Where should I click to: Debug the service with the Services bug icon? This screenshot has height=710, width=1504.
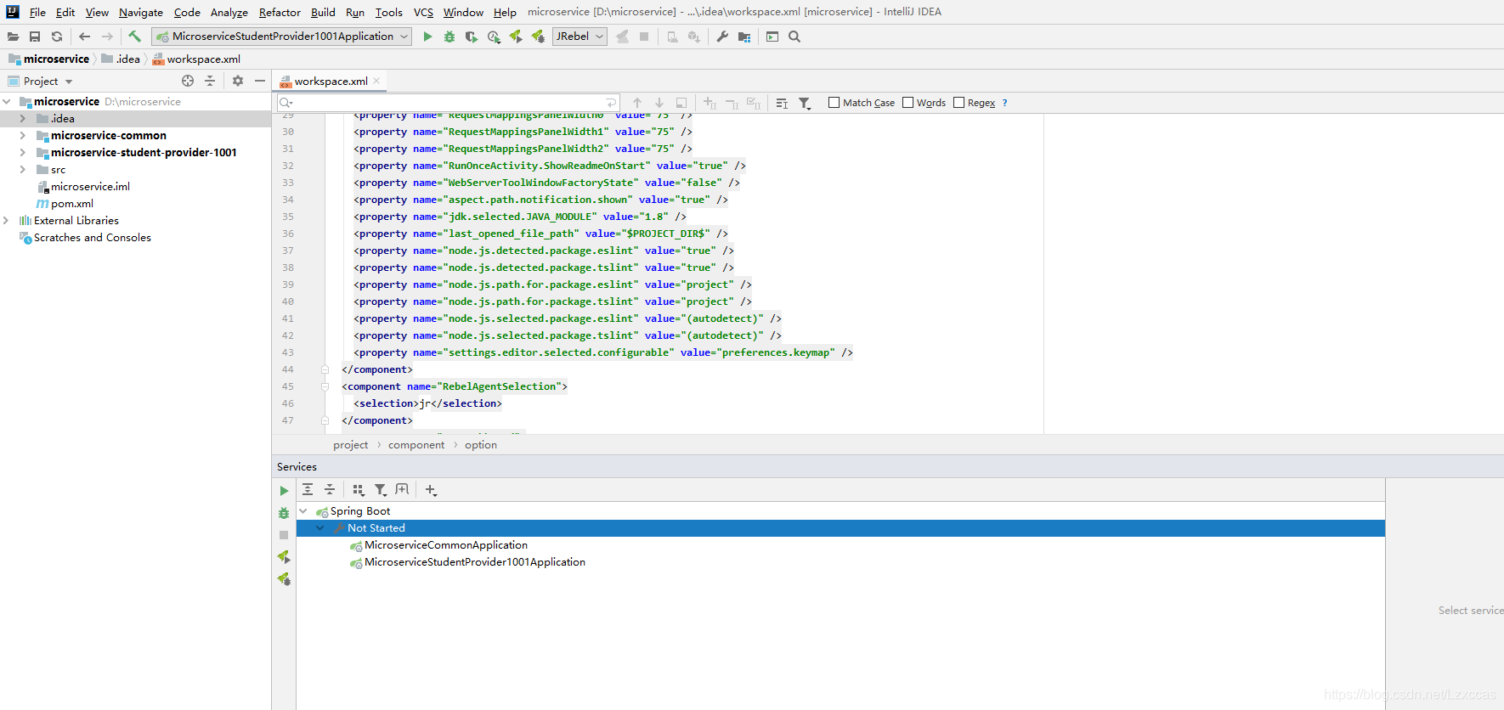284,513
